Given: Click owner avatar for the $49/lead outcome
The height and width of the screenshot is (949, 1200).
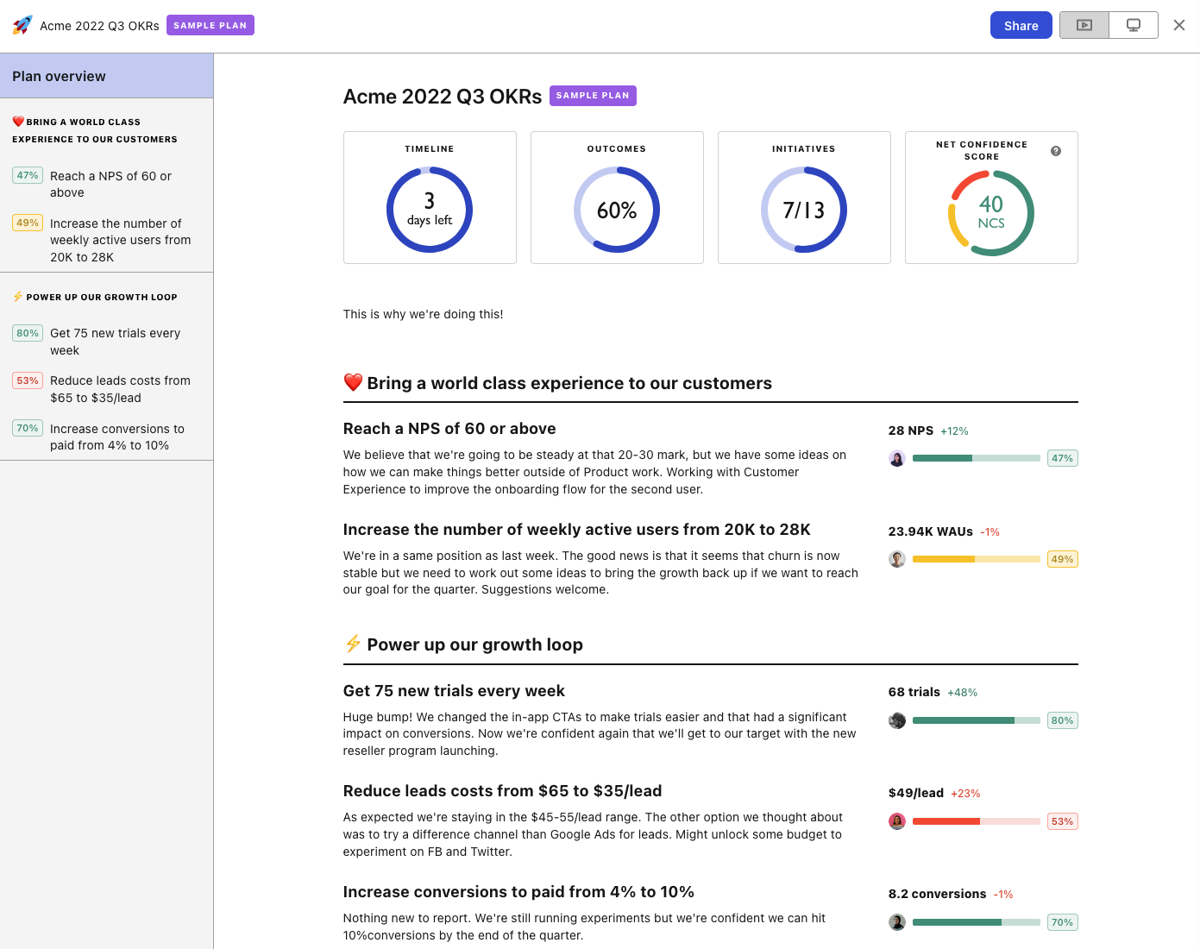Looking at the screenshot, I should click(897, 821).
